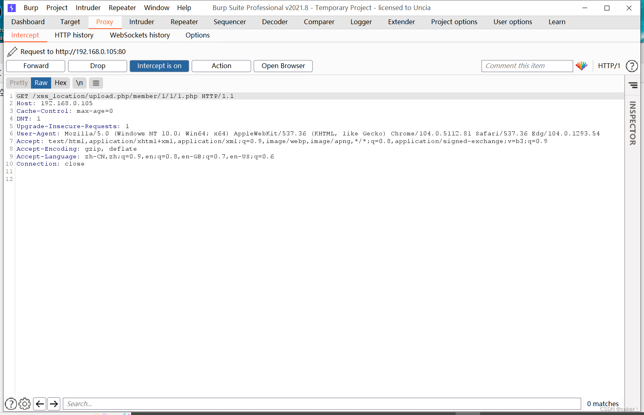Open the proxy Options sub-tab

point(198,35)
